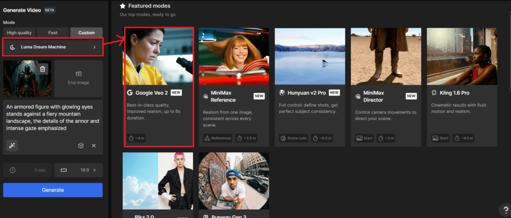Select the MiniMax Reference thumbnail
The image size is (511, 218).
[x=234, y=56]
